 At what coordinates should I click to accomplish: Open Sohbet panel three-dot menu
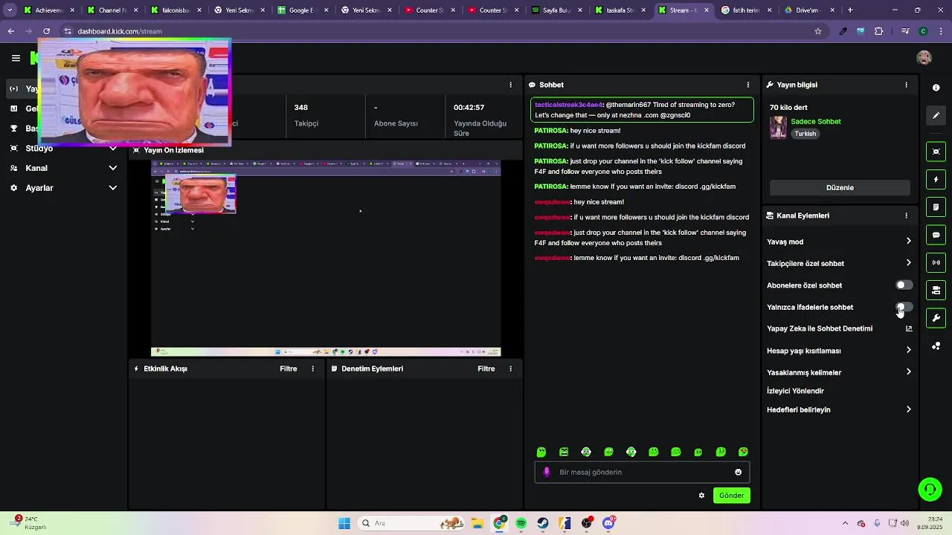[748, 85]
